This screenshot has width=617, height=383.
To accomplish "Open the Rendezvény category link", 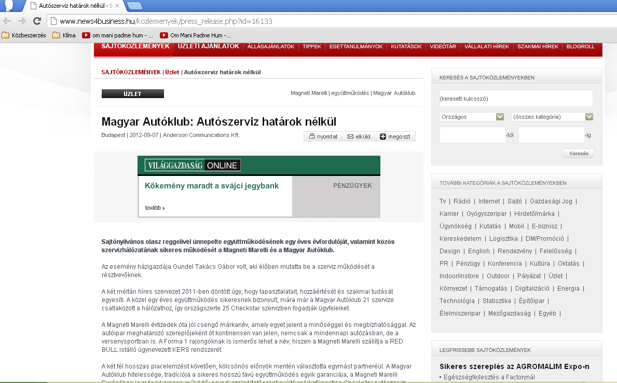I will (515, 251).
